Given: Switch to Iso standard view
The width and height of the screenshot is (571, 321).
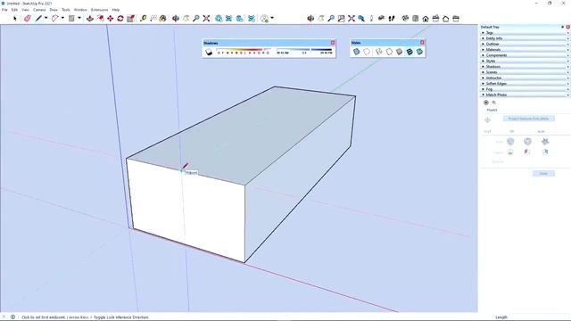Looking at the screenshot, I should coord(405,19).
